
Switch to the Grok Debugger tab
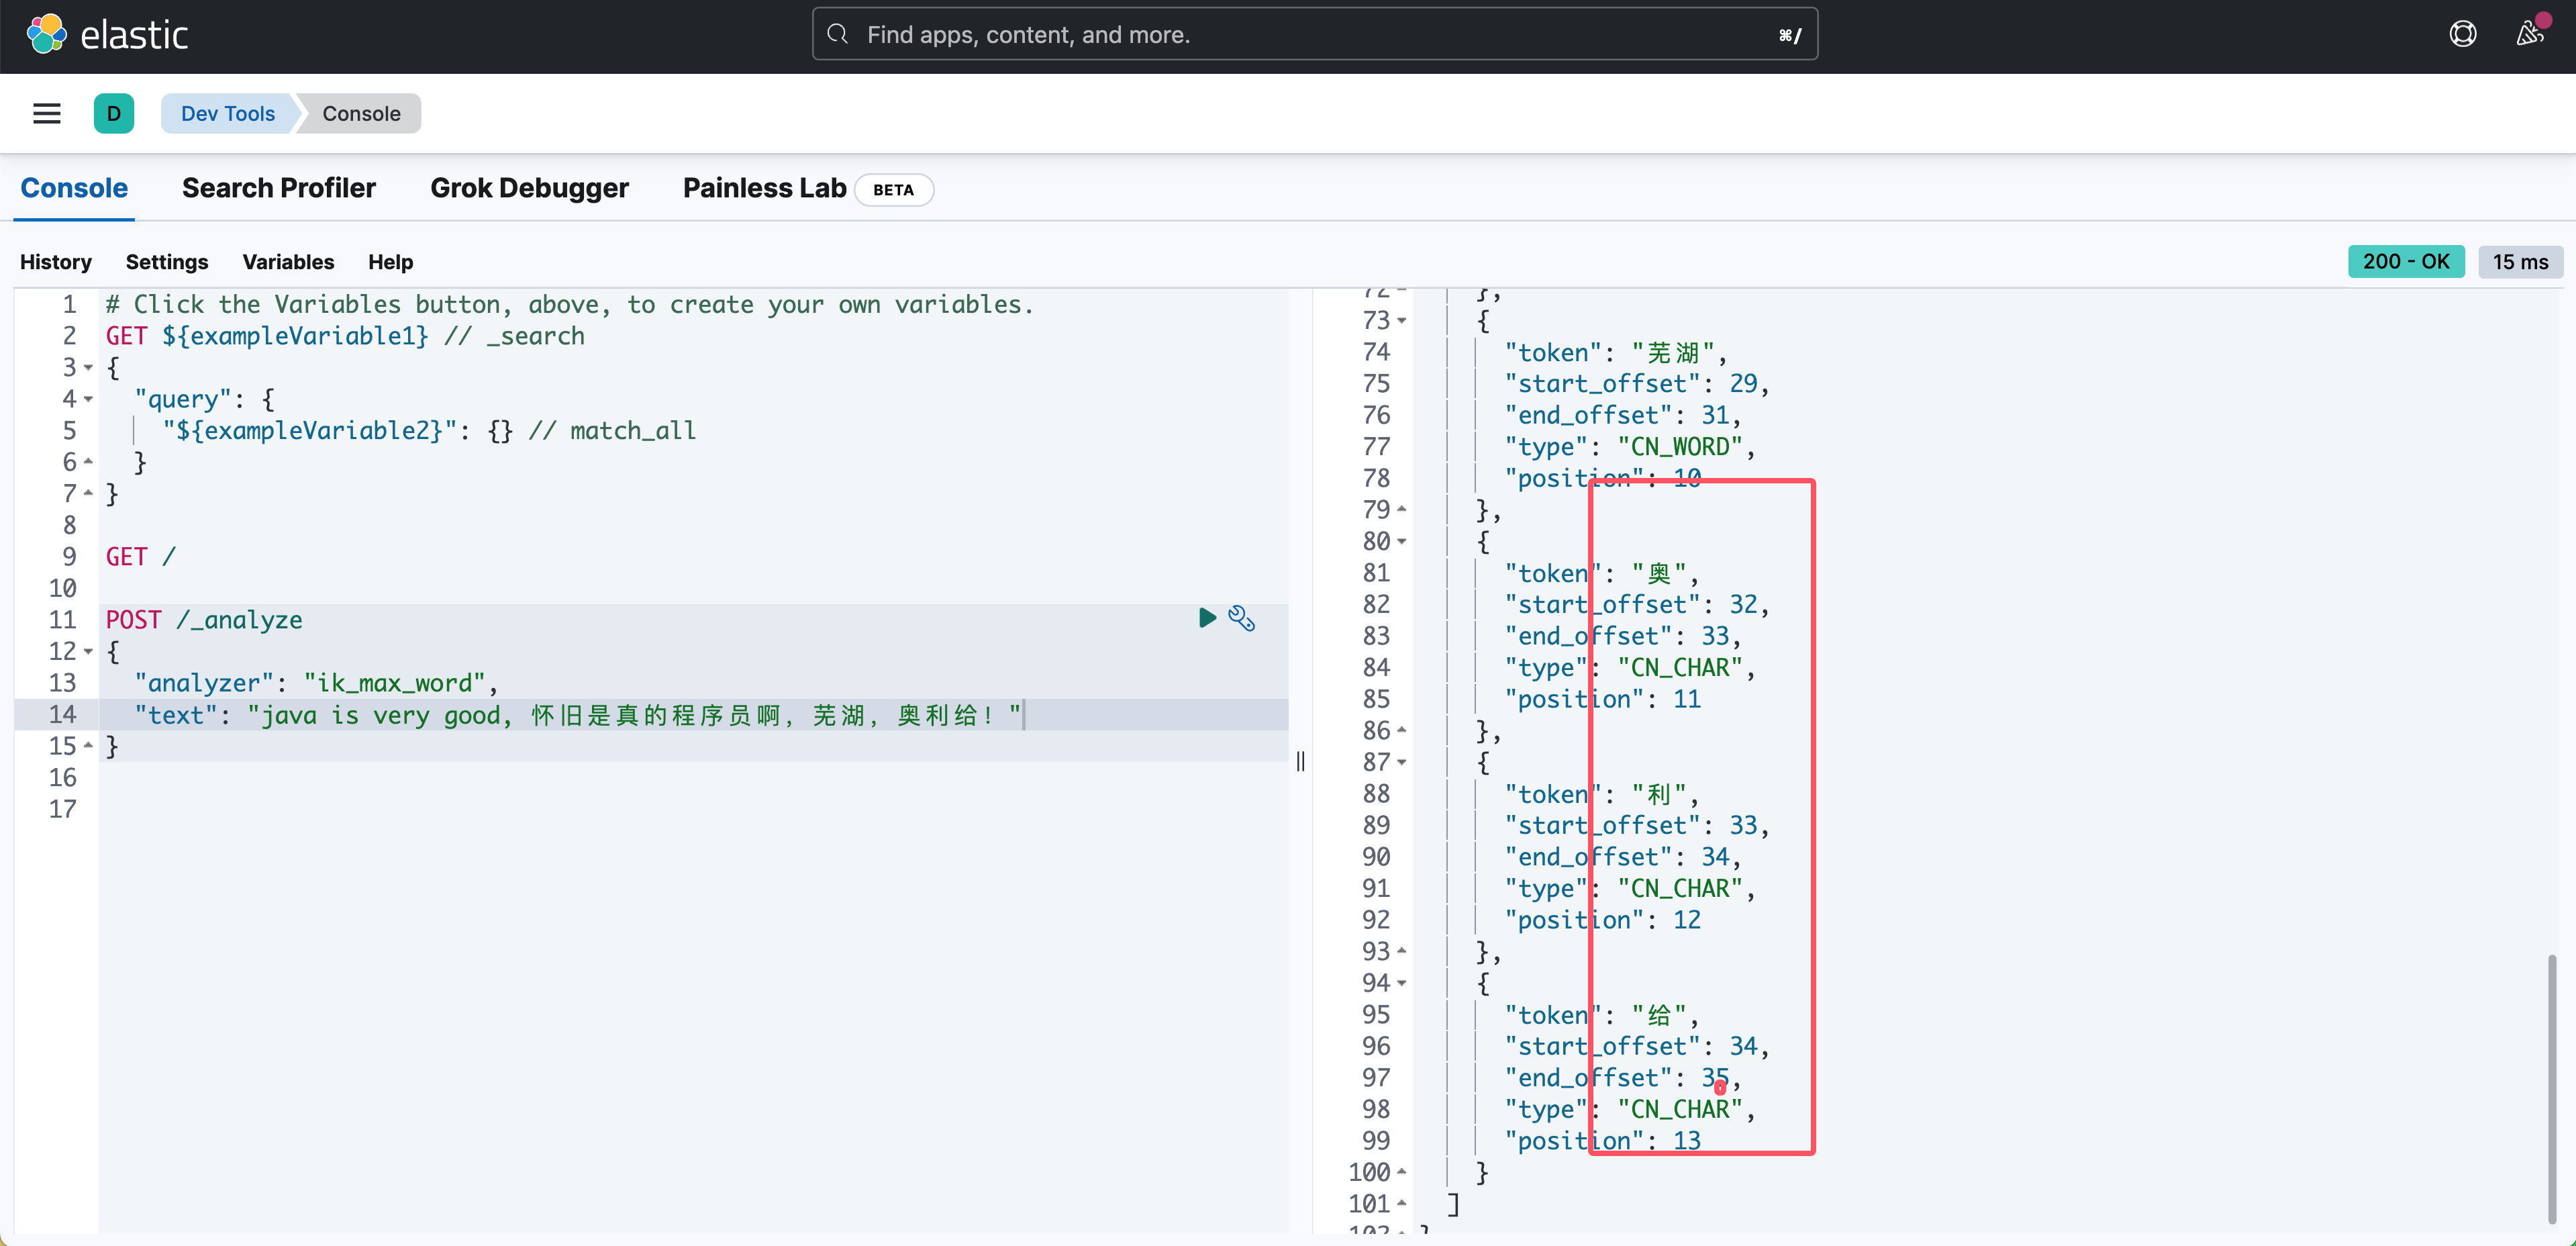529,188
